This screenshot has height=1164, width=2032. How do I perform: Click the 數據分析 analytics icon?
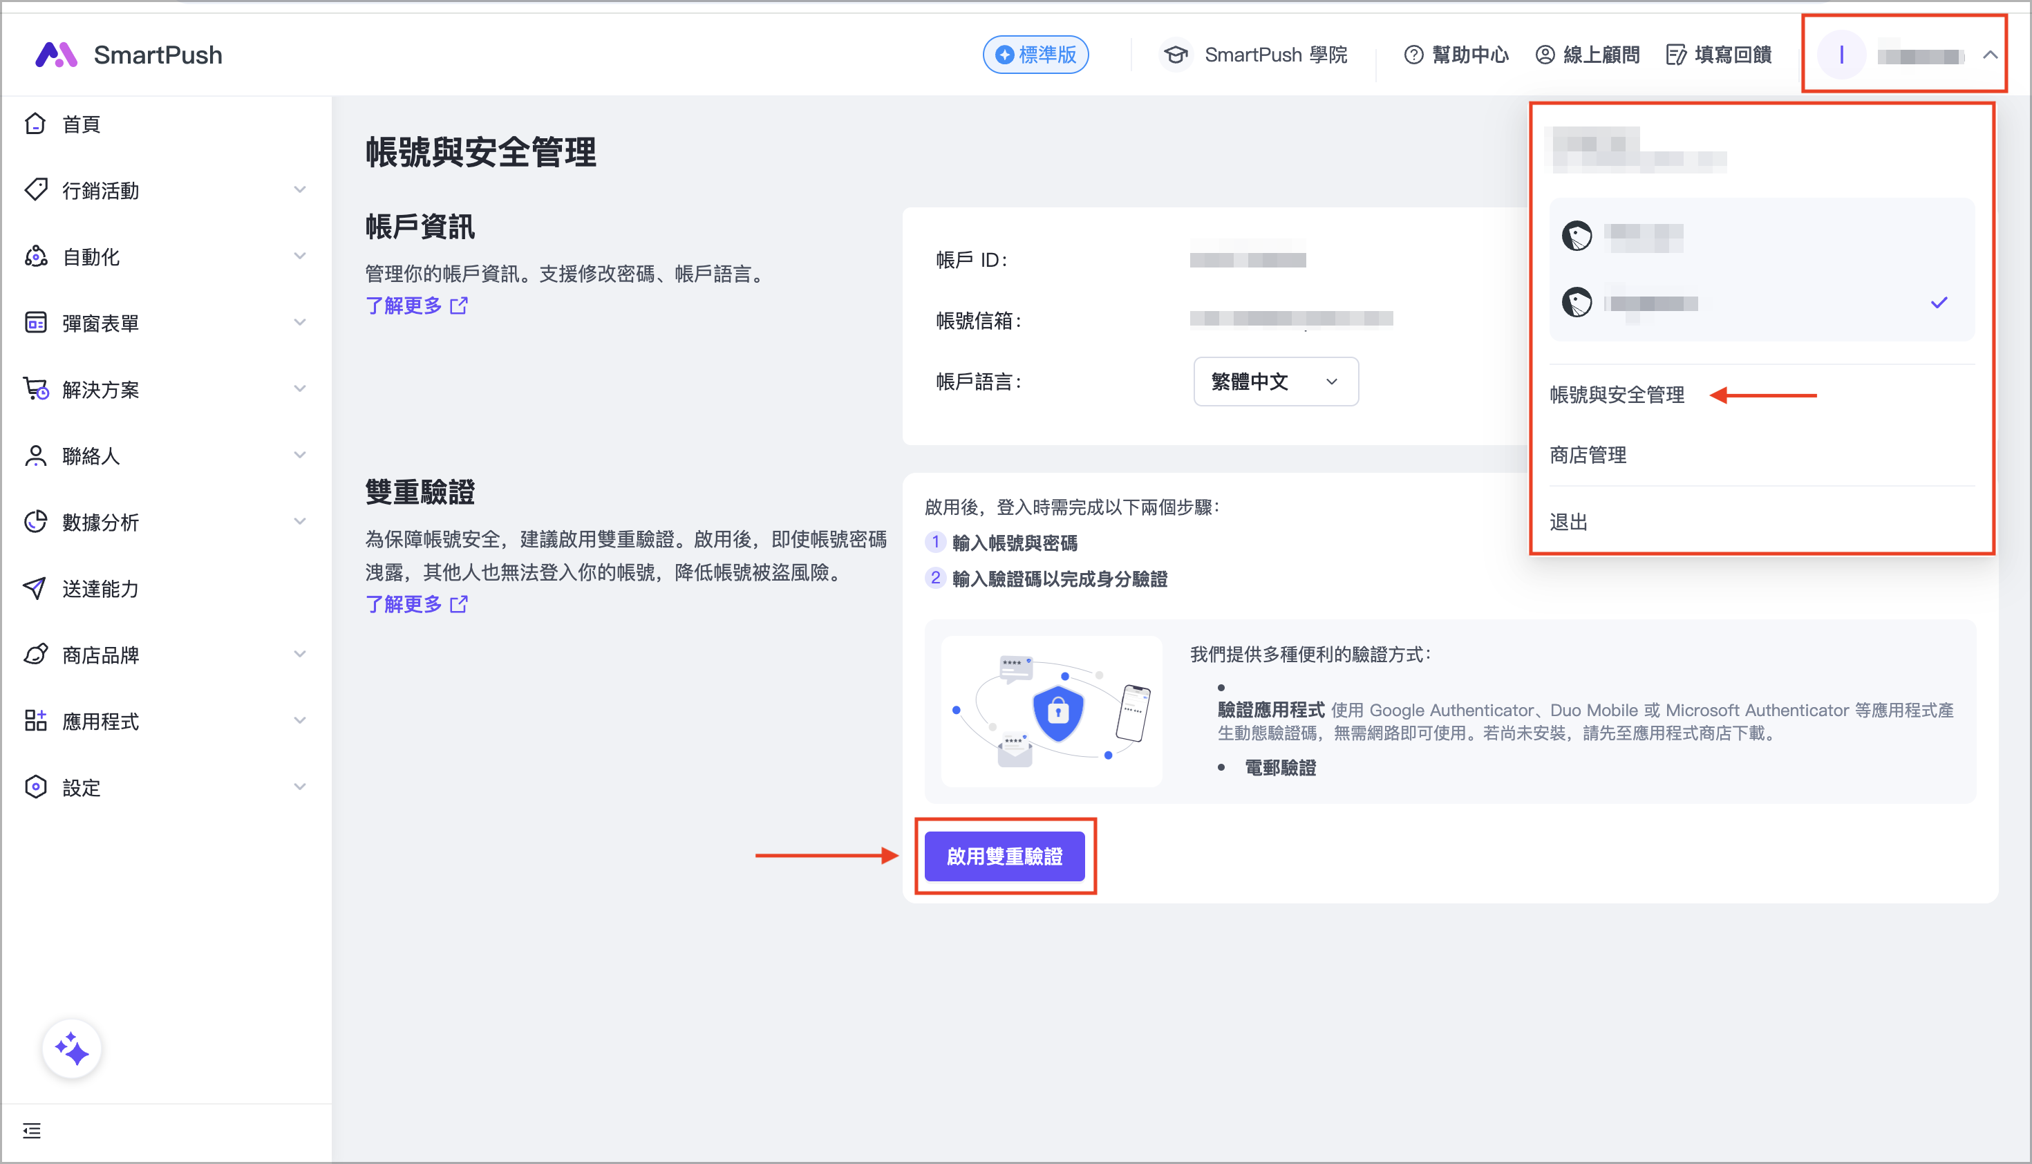[x=35, y=521]
